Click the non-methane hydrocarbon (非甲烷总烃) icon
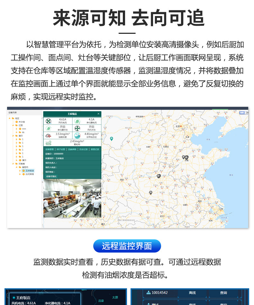 tap(77, 135)
